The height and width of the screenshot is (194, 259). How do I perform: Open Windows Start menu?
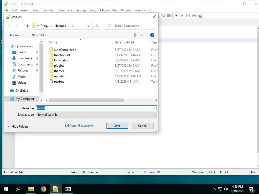point(6,189)
